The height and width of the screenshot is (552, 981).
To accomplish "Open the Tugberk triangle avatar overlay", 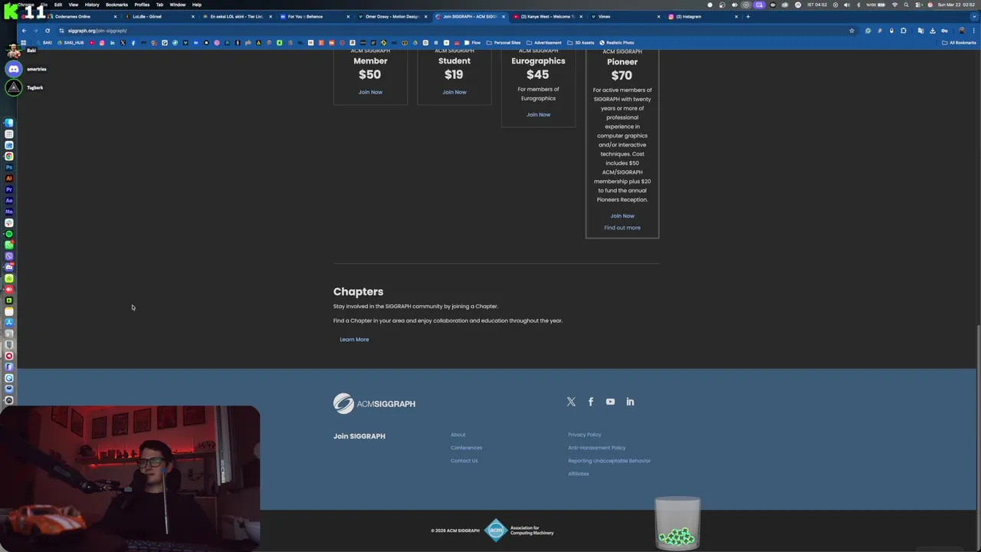I will [x=14, y=87].
